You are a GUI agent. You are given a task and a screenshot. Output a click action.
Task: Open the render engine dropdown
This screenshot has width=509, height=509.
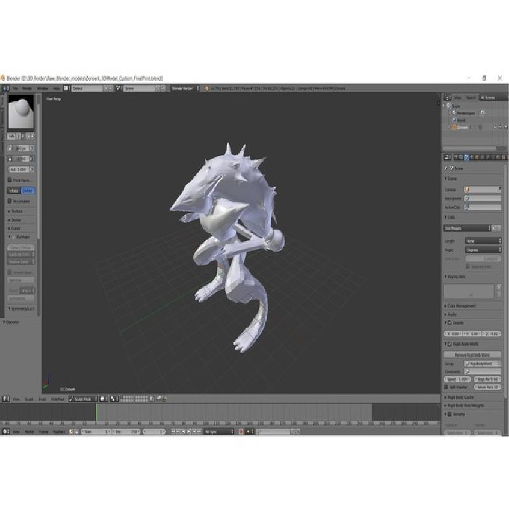pos(185,88)
